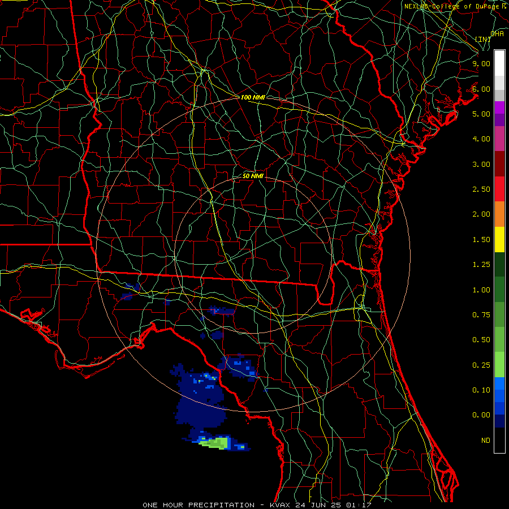Click the 100 NMI range ring label
Image resolution: width=509 pixels, height=509 pixels.
[x=253, y=97]
